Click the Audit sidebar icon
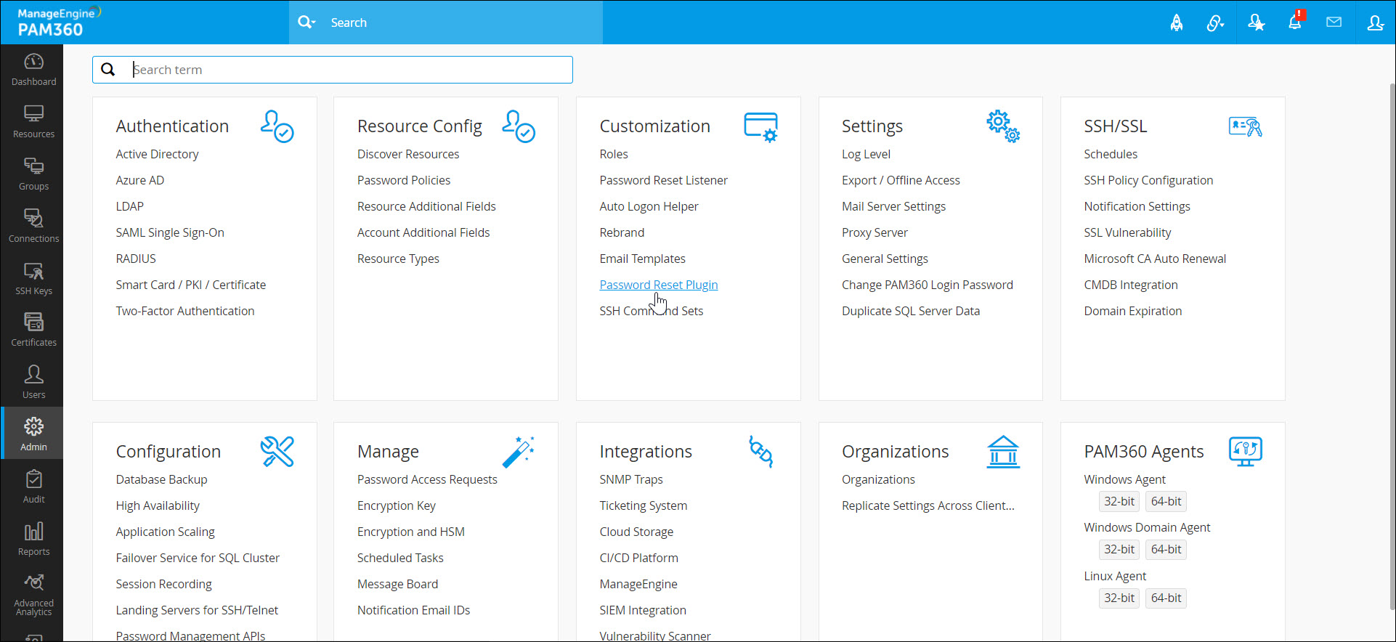Screen dimensions: 1396x642 click(33, 487)
